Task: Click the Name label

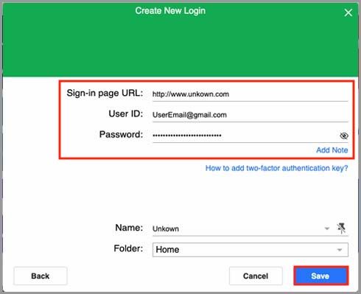Action: 129,228
